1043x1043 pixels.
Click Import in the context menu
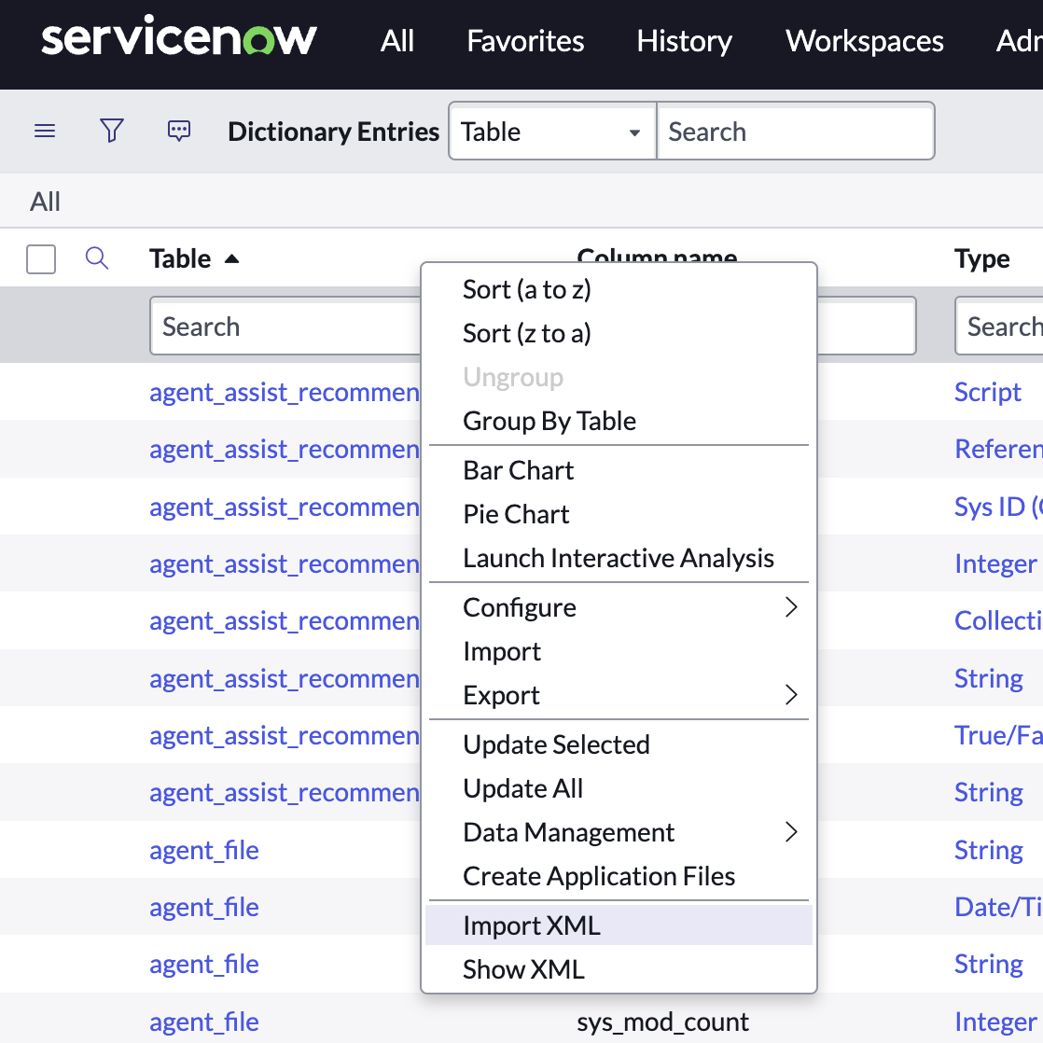coord(619,651)
